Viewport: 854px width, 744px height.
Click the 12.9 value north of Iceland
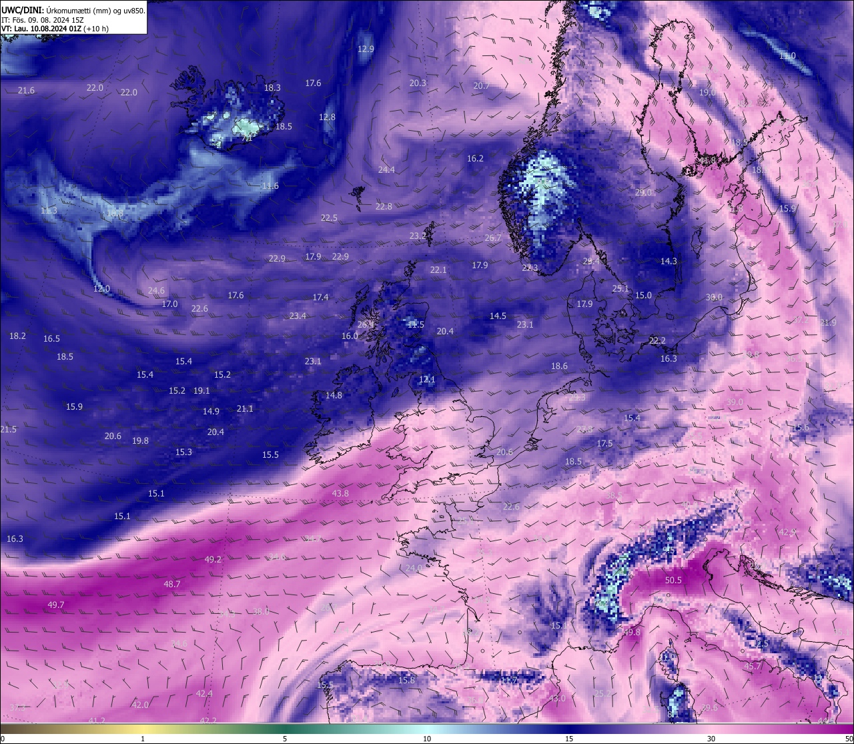(366, 49)
